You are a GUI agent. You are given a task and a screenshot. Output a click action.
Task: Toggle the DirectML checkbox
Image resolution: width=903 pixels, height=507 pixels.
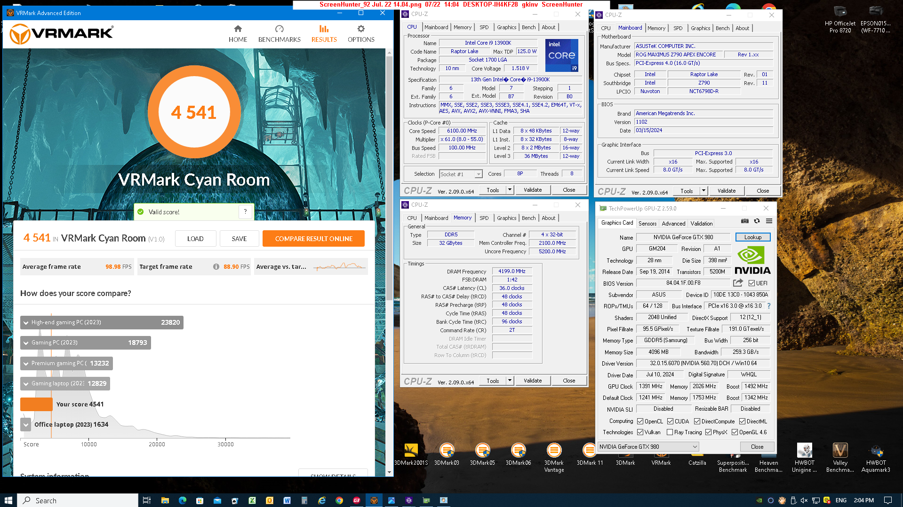pos(742,421)
